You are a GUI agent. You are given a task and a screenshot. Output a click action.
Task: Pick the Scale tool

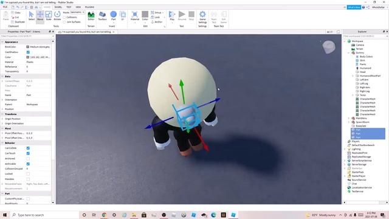[49, 16]
